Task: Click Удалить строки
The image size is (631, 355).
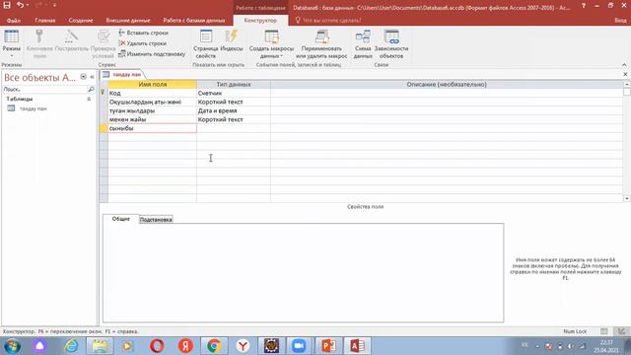Action: tap(143, 43)
